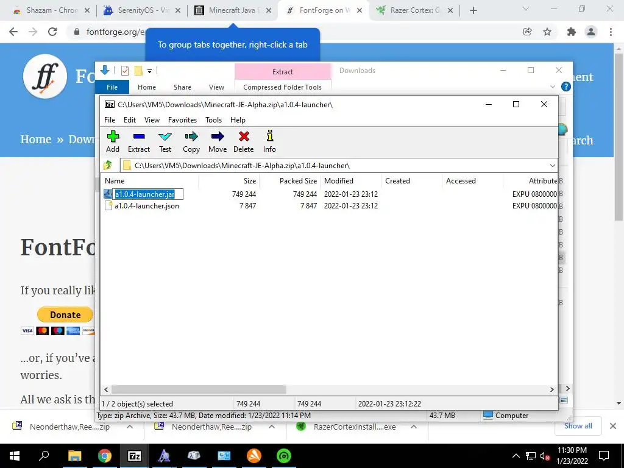Select a1.0.4-launcher.json file name
The image size is (624, 468).
tap(147, 206)
